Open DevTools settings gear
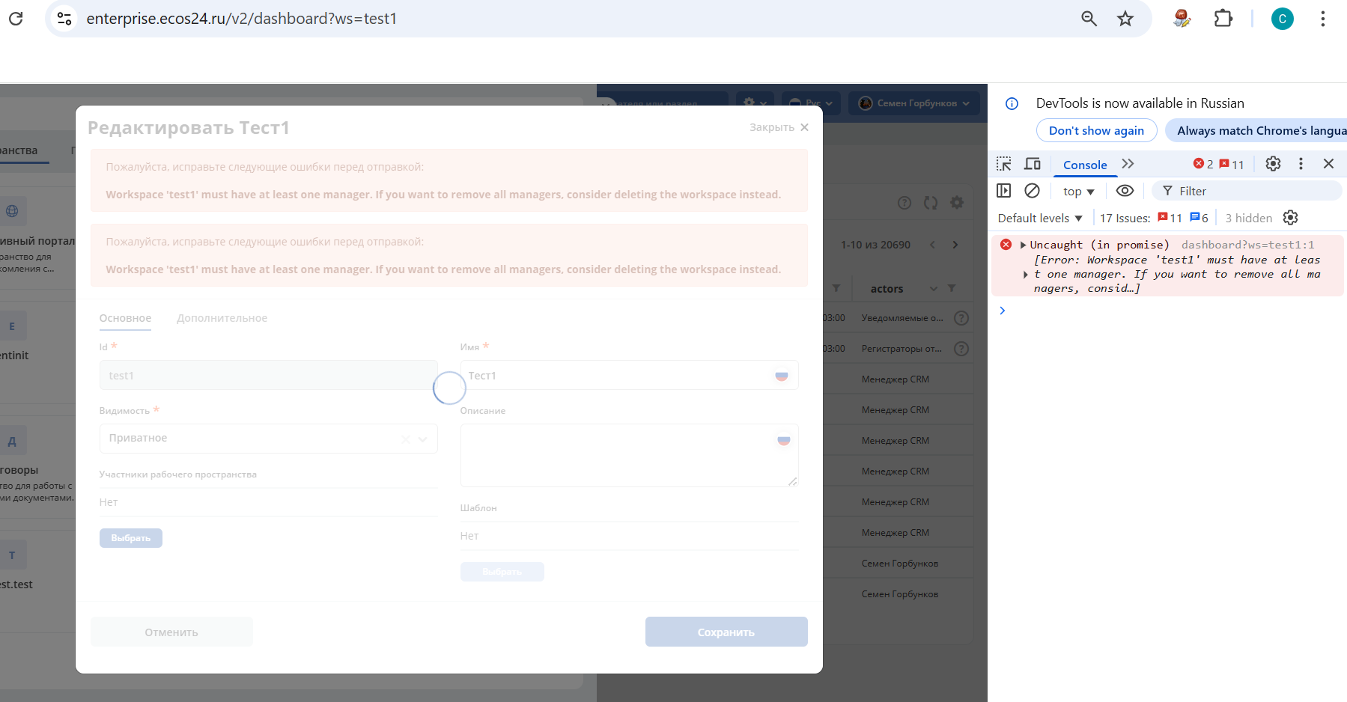Image resolution: width=1347 pixels, height=702 pixels. tap(1273, 164)
